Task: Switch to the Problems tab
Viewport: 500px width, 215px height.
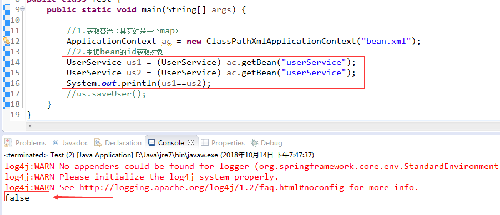Action: [26, 143]
